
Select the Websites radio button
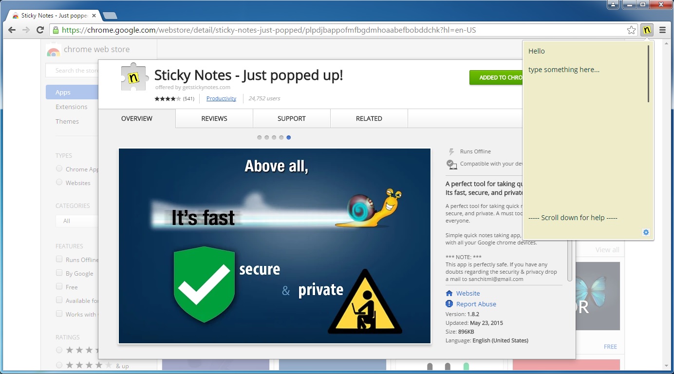coord(59,183)
